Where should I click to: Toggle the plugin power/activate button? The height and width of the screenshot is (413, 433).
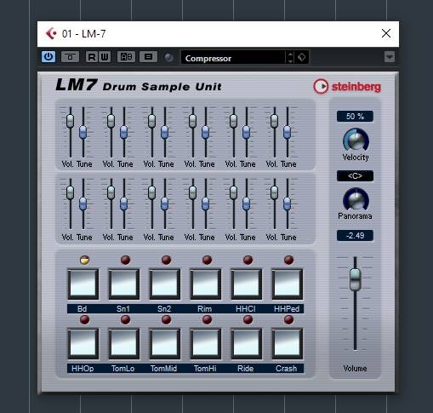click(x=48, y=57)
